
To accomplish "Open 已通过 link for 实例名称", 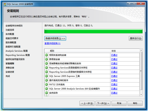I will [x=114, y=93].
